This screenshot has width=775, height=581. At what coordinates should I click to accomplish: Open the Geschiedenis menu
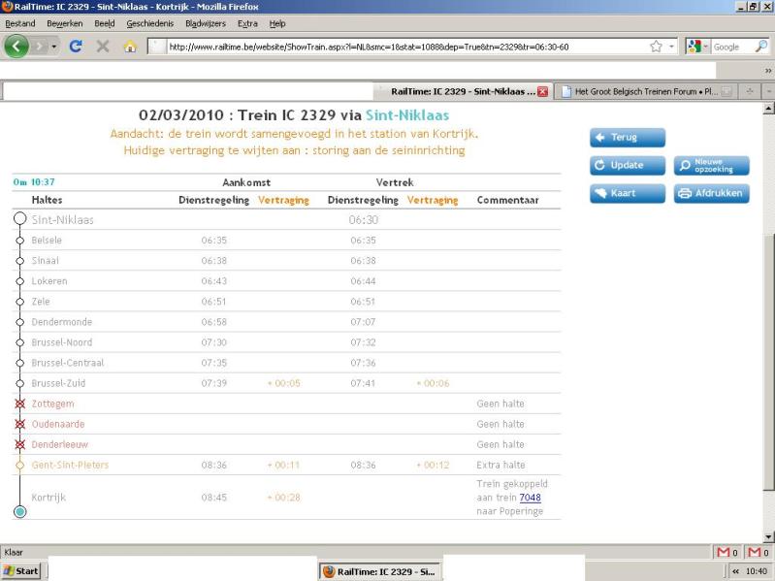pyautogui.click(x=146, y=22)
